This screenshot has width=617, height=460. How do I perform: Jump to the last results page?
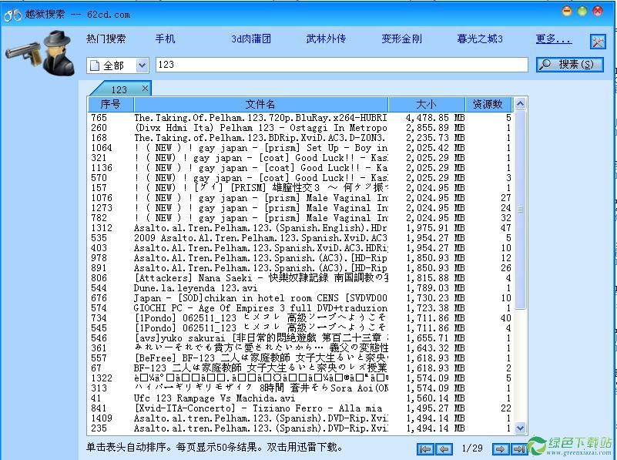(x=518, y=448)
